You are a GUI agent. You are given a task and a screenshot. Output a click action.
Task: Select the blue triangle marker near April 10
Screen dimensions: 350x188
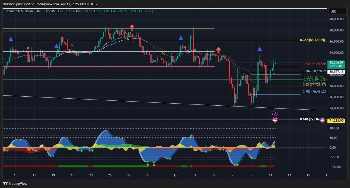click(x=260, y=49)
